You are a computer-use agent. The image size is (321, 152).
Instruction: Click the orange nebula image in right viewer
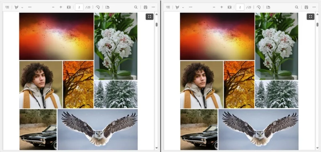click(217, 36)
